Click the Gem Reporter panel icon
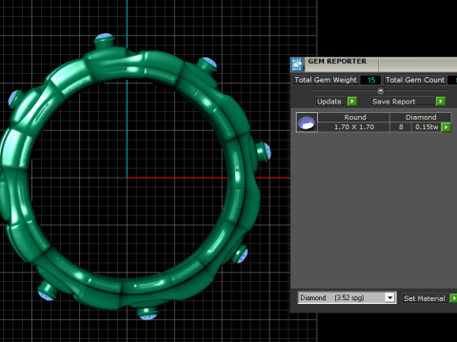457x342 pixels. point(297,65)
